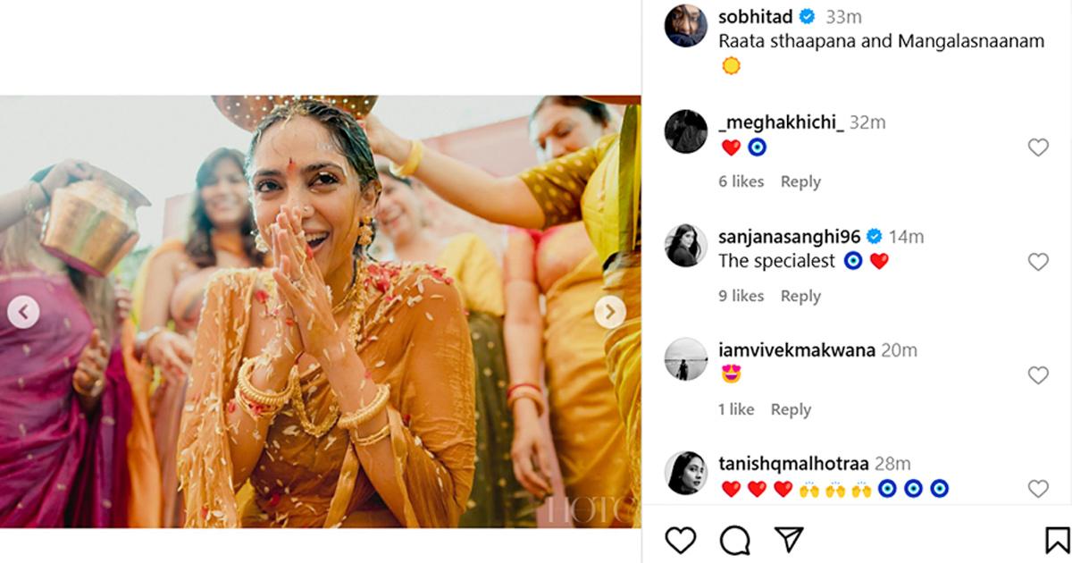This screenshot has width=1072, height=563.
Task: Open _meghakhichi_'s profile avatar
Action: click(686, 131)
